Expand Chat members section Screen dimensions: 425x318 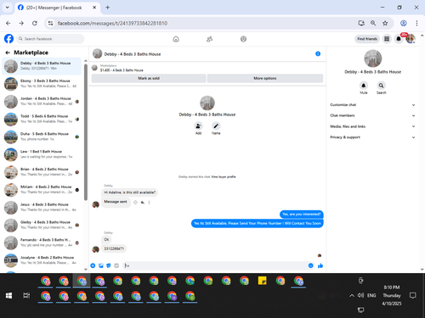372,115
